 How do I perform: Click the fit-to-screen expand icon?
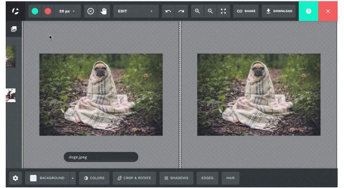pyautogui.click(x=224, y=11)
